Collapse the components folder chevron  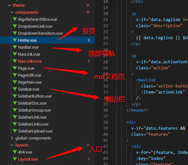[12, 12]
